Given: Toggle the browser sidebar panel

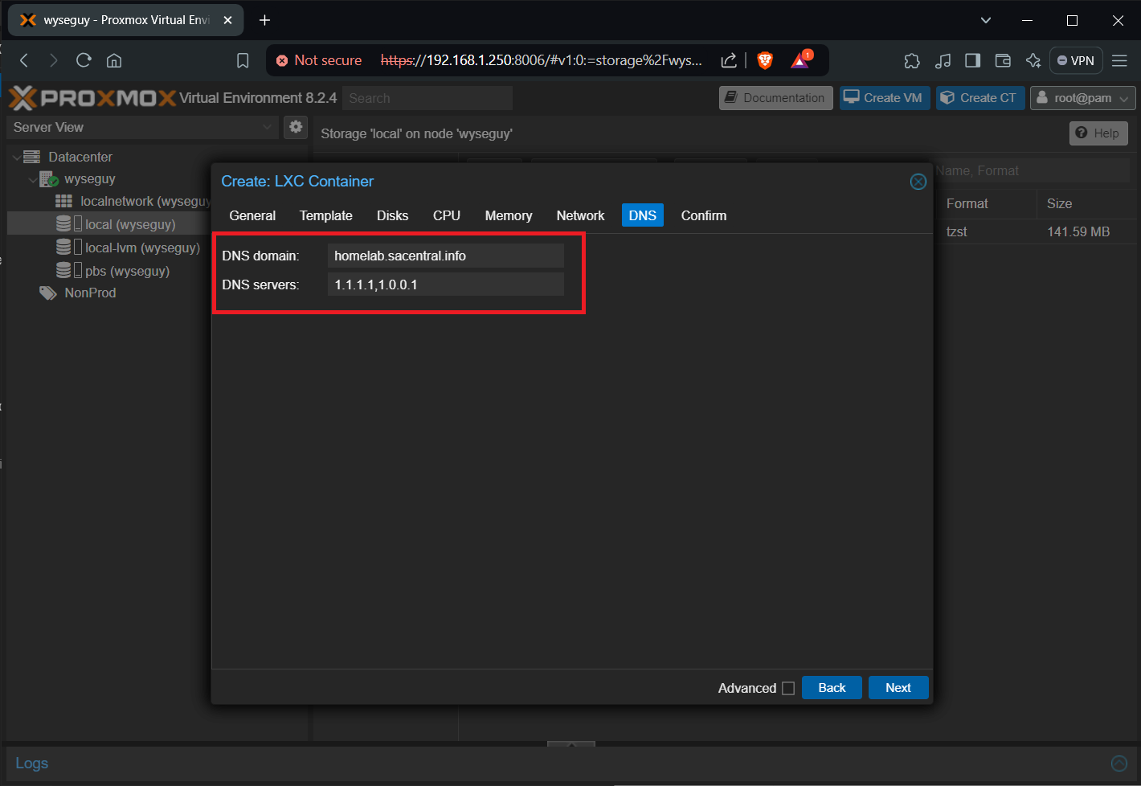Looking at the screenshot, I should pyautogui.click(x=972, y=60).
